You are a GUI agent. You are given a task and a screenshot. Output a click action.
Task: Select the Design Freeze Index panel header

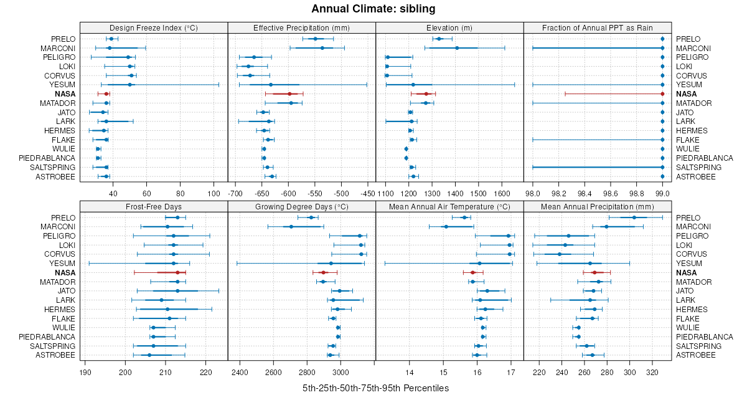(154, 27)
